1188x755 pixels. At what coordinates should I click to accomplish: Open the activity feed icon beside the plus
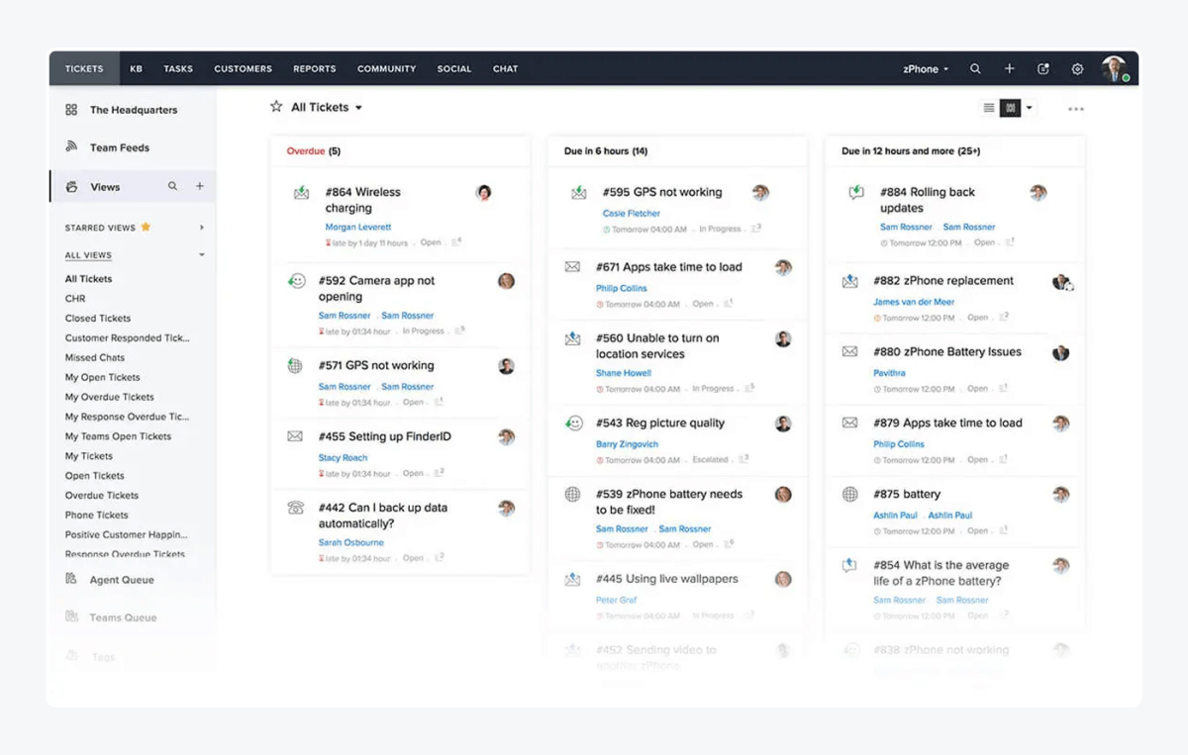pos(1042,68)
